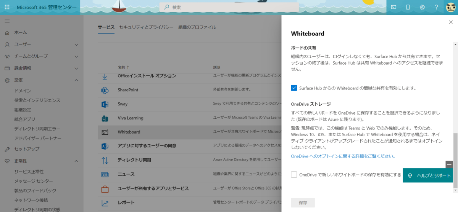Select the レポート row name
The image size is (458, 212).
126,203
